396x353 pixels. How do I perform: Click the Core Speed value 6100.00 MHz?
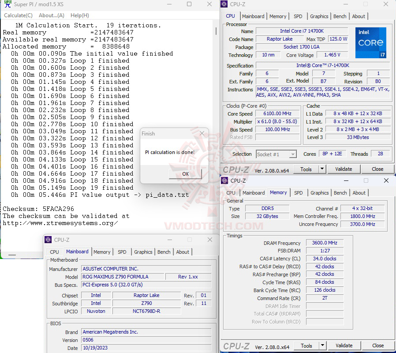tap(277, 114)
